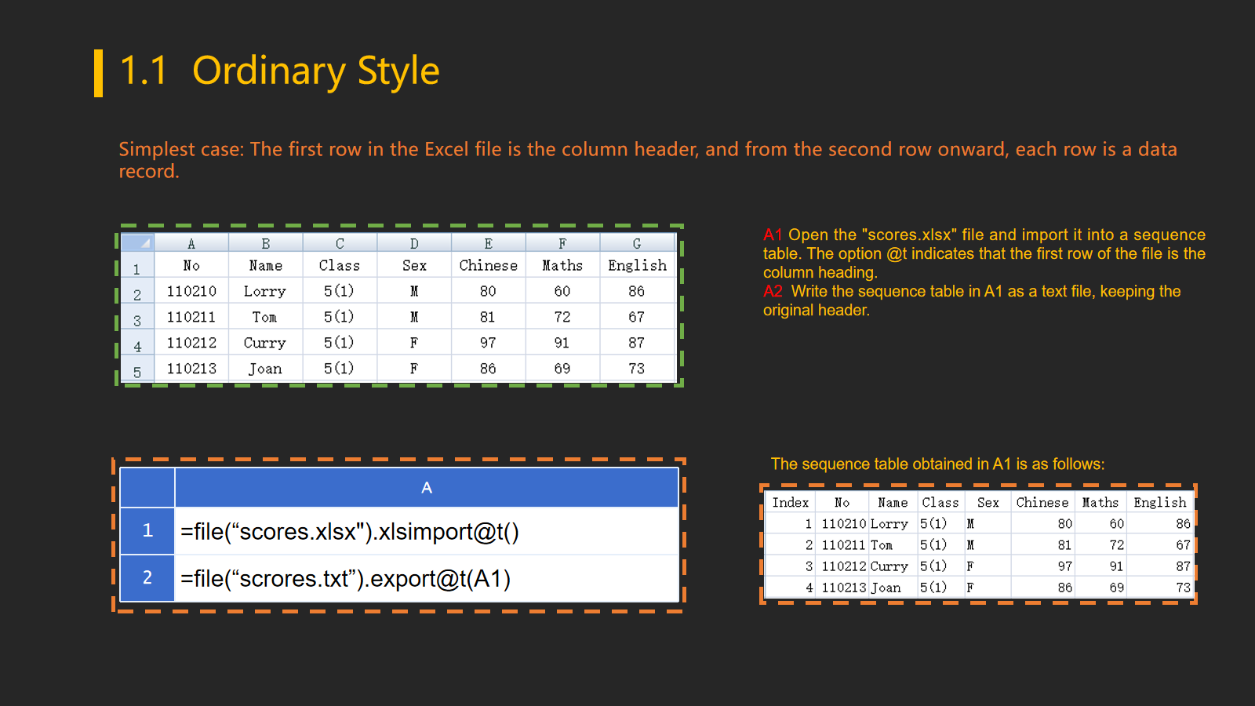Select Tom's row index 2 in the result table
This screenshot has width=1255, height=706.
[x=808, y=545]
